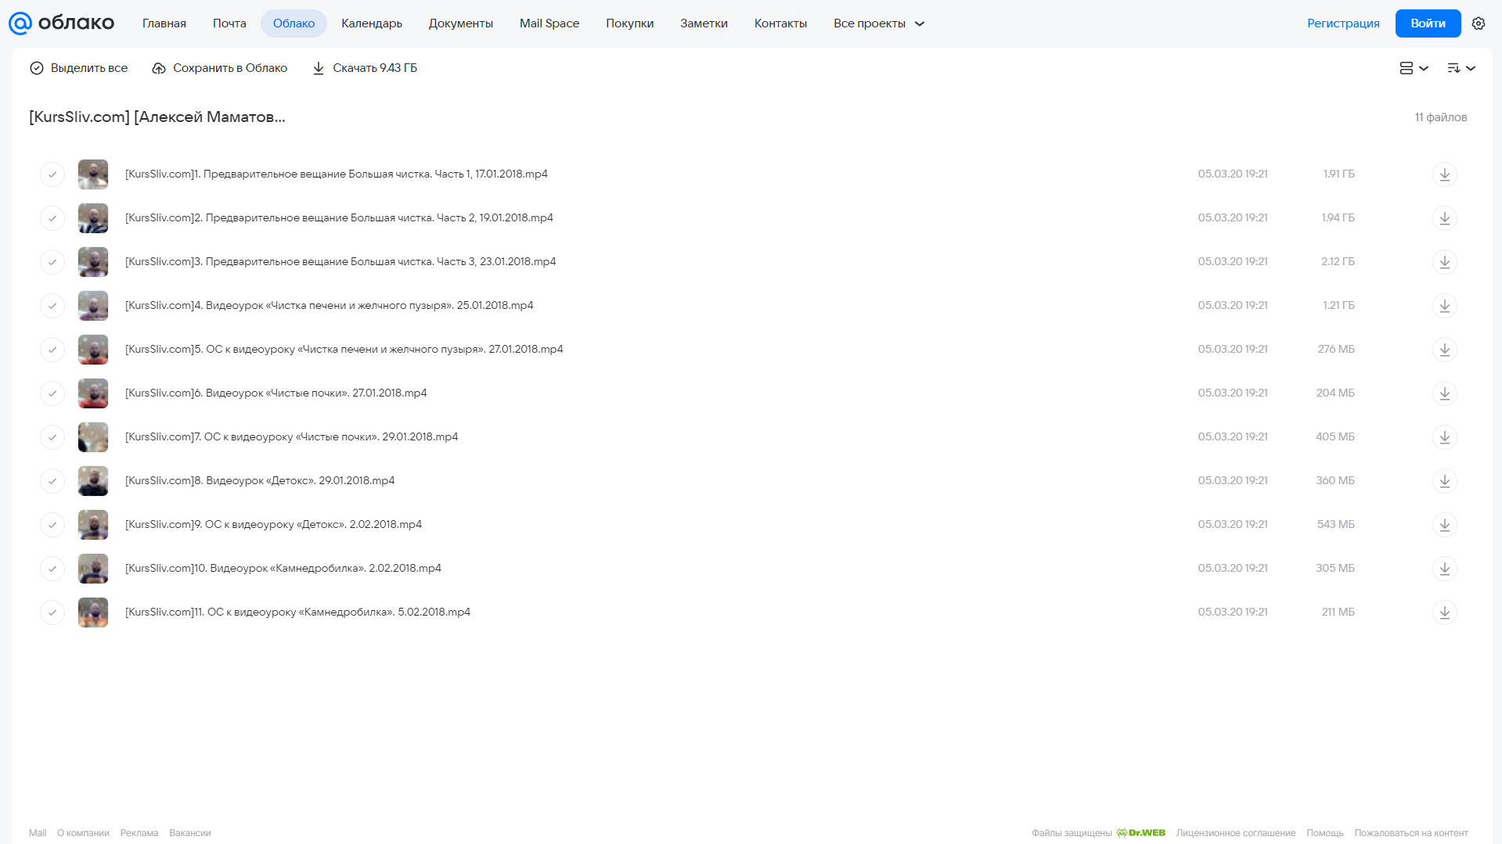The width and height of the screenshot is (1502, 844).
Task: Select checkbox for Часть 2, 19.01.2018 file
Action: (x=52, y=218)
